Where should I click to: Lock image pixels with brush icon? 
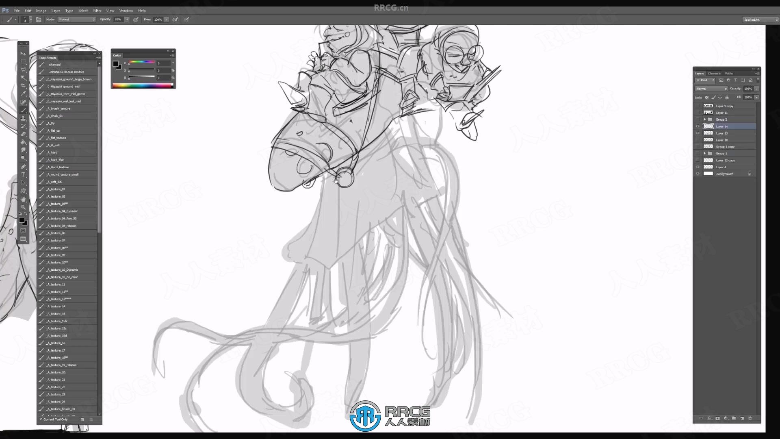pos(713,98)
